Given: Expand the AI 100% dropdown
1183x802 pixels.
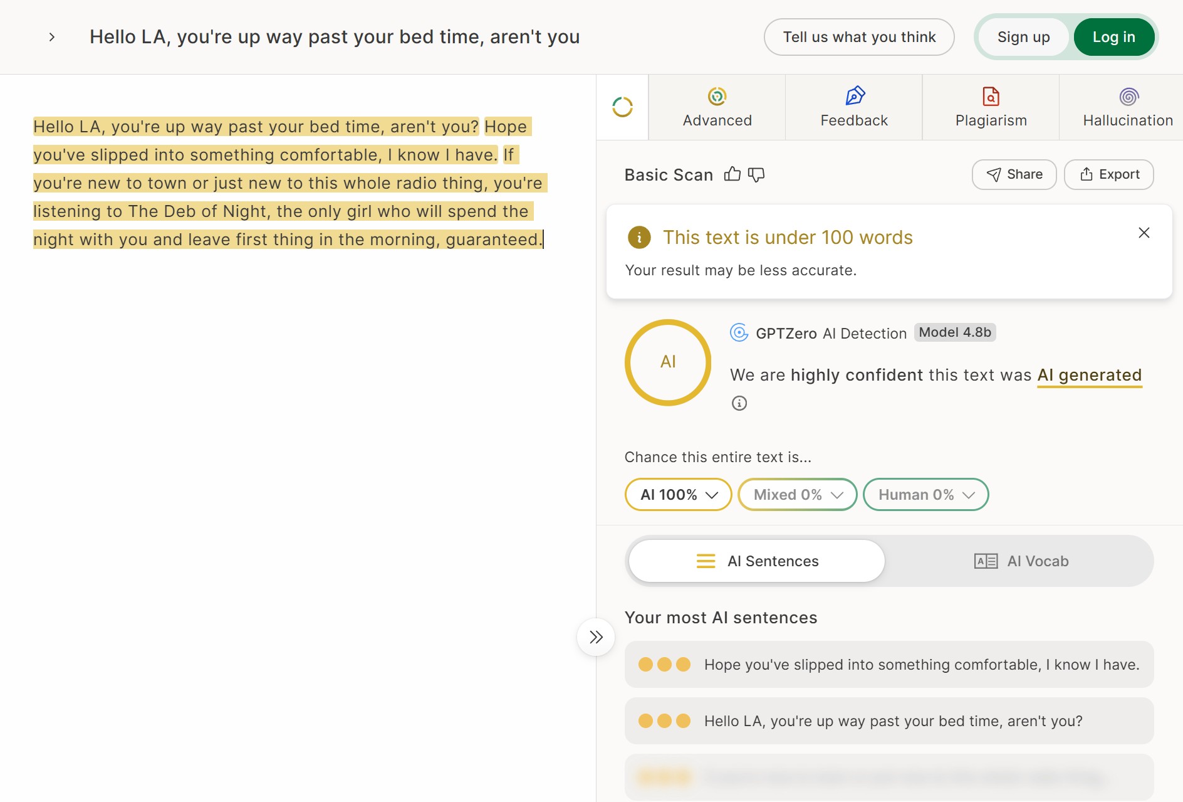Looking at the screenshot, I should [678, 495].
